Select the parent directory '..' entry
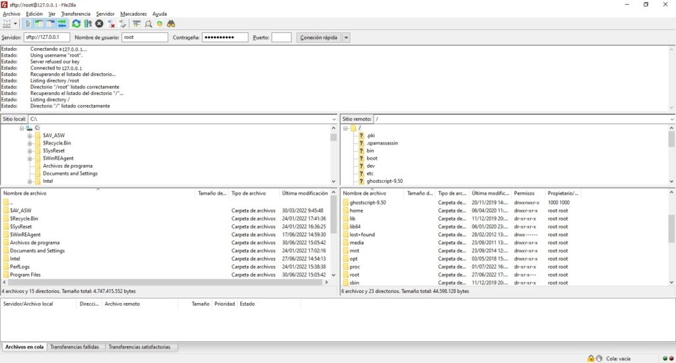 [11, 203]
